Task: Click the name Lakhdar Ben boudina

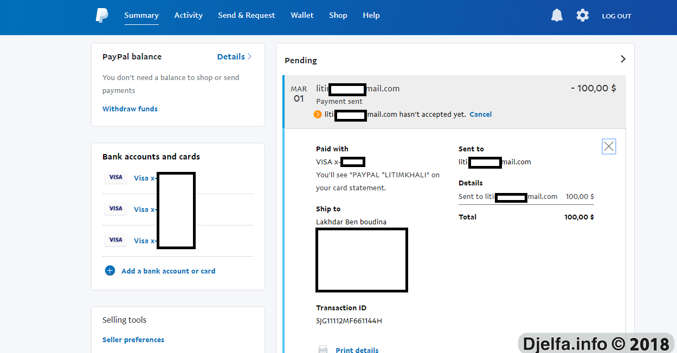Action: tap(351, 222)
